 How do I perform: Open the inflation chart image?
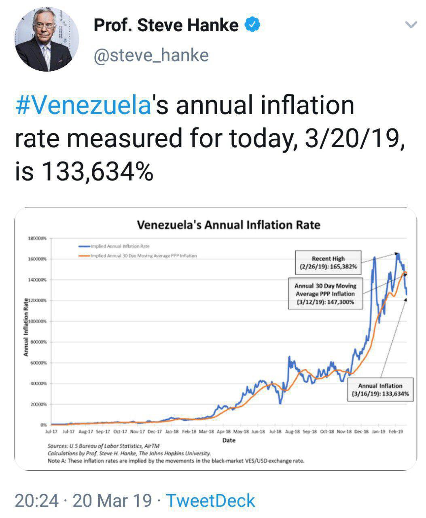(216, 338)
